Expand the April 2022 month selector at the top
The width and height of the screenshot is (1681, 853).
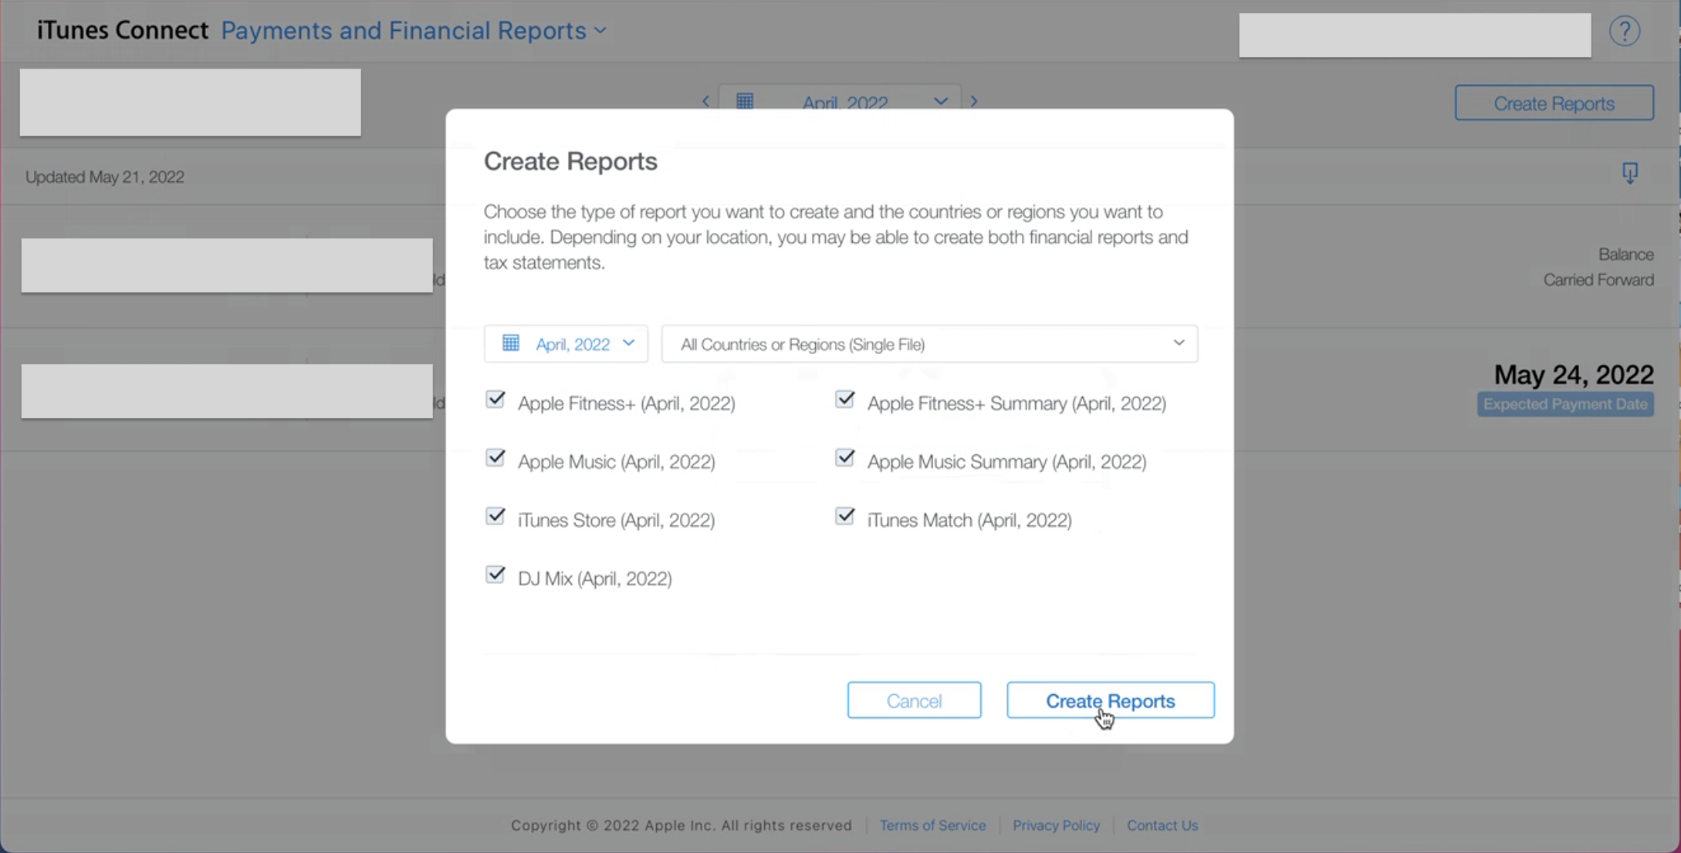pos(940,101)
